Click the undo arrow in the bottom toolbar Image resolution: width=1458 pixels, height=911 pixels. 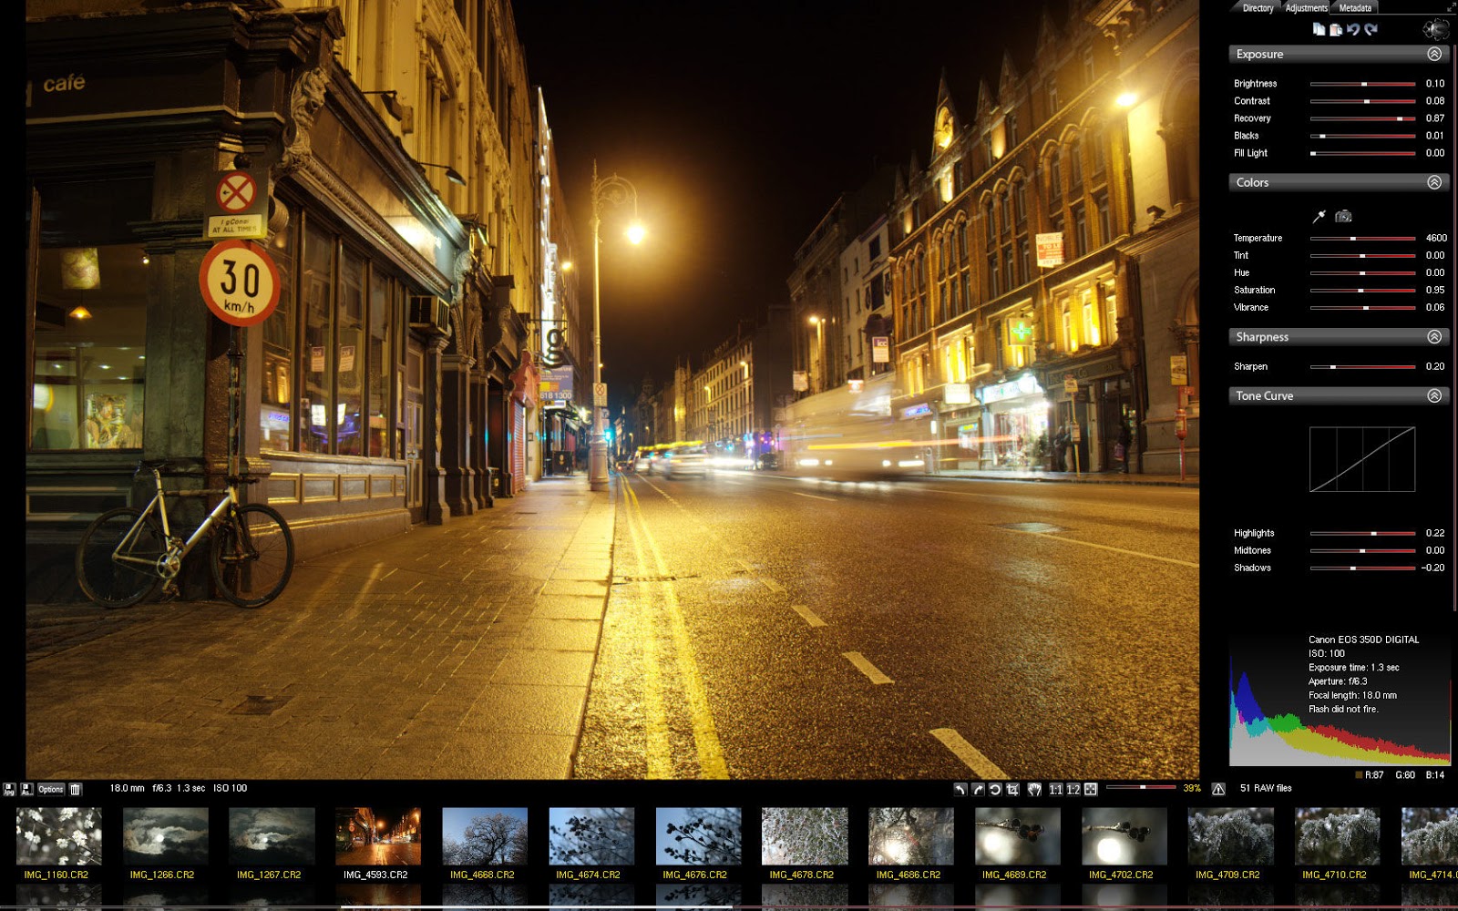(x=961, y=789)
